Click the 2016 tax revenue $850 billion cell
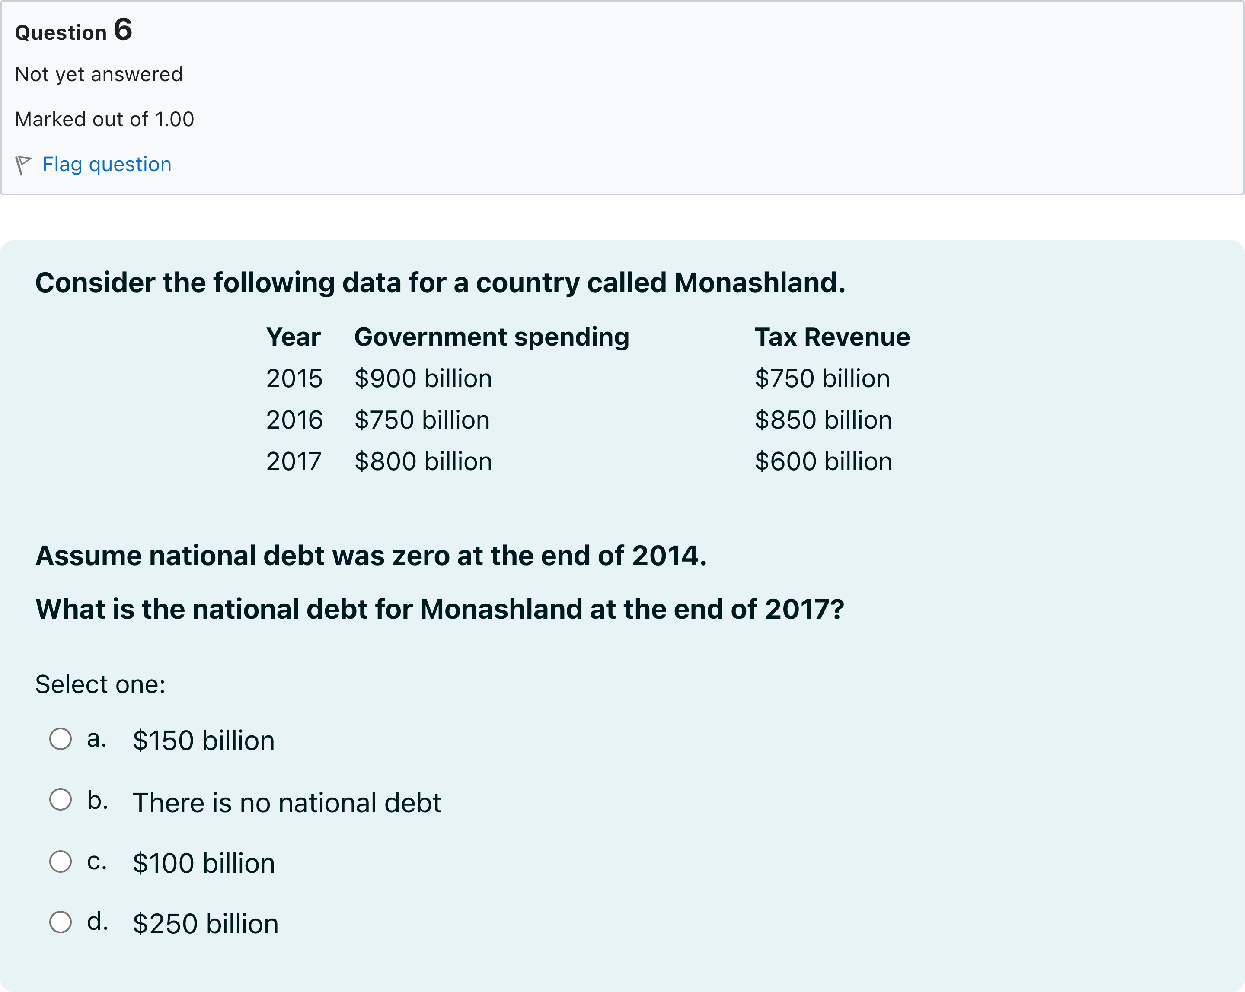Viewport: 1245px width, 992px height. [x=824, y=420]
